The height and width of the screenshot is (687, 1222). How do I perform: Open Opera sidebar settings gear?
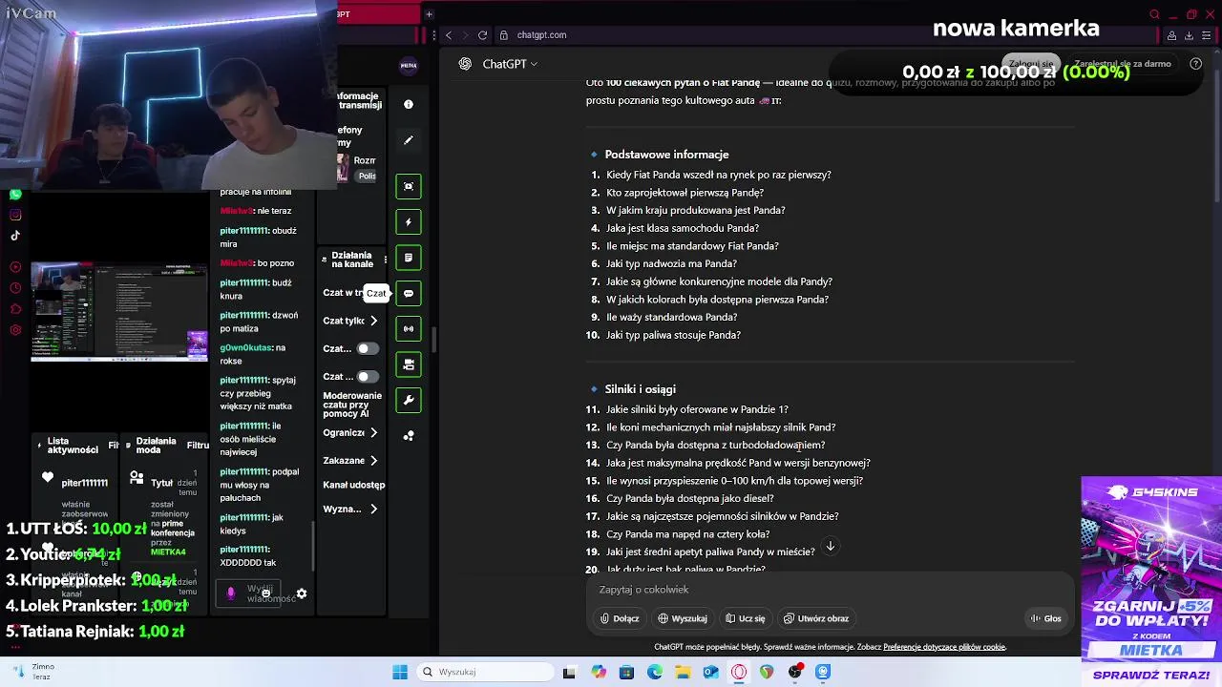[x=15, y=330]
